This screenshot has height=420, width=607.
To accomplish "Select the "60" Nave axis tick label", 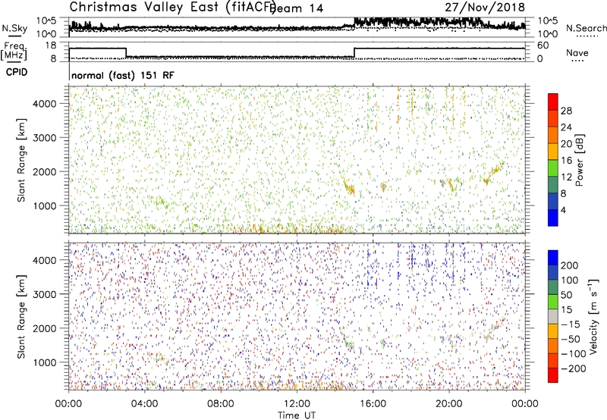I will pos(543,45).
